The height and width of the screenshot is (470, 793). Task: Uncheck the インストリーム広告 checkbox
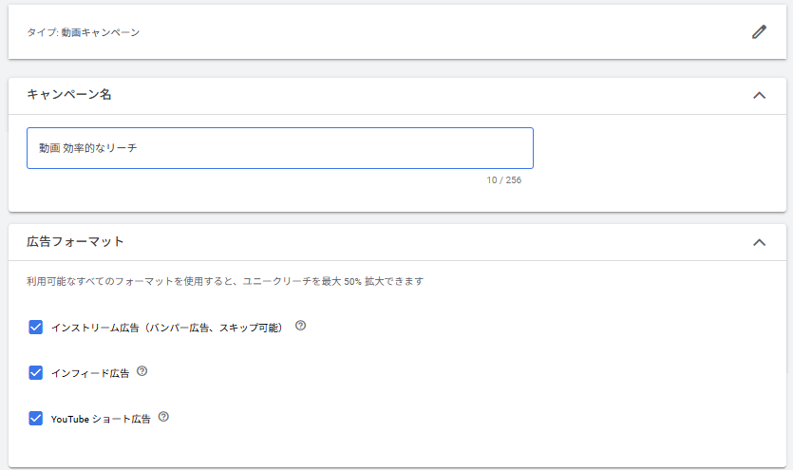click(x=35, y=327)
